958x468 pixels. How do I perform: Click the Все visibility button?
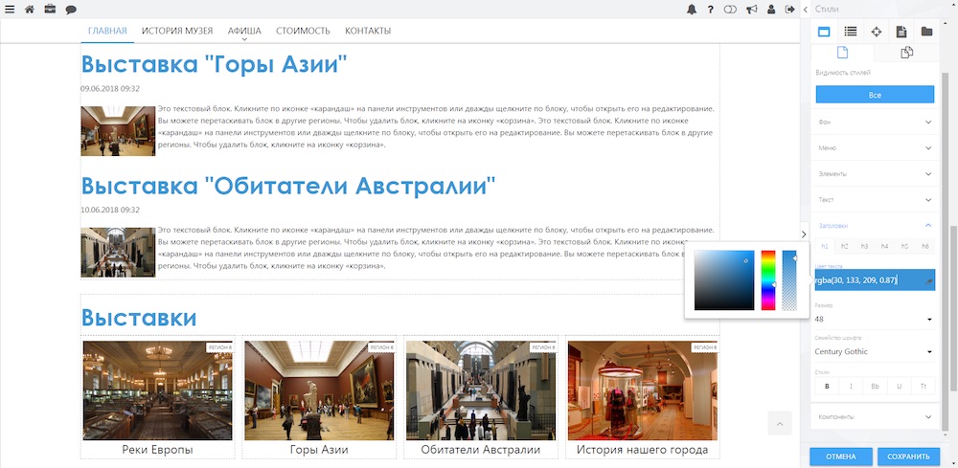tap(875, 95)
